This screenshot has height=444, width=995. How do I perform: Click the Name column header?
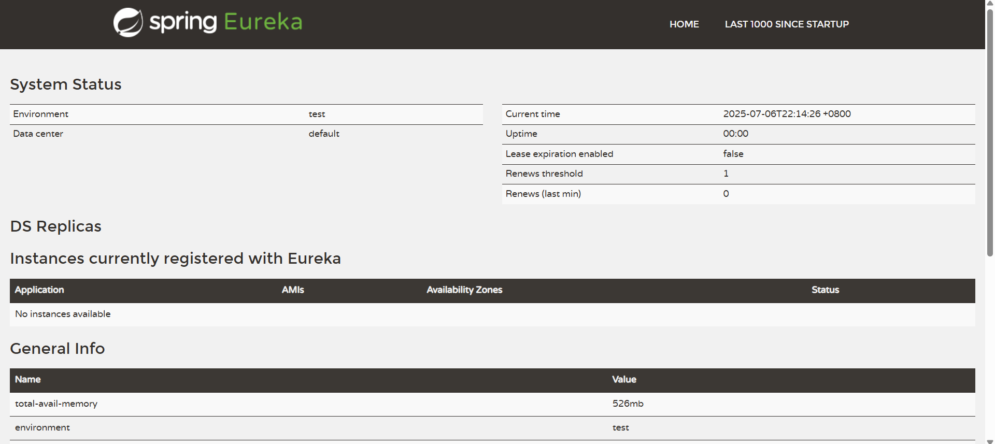(x=28, y=380)
